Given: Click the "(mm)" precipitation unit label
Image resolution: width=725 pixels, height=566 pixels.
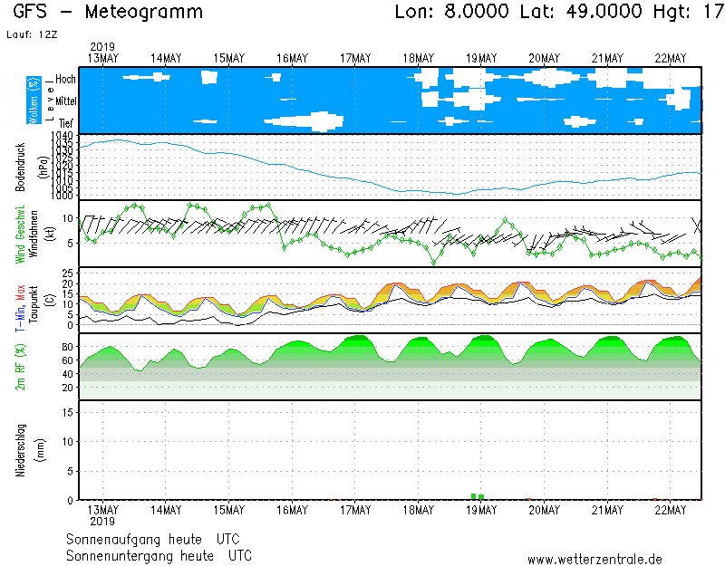Looking at the screenshot, I should point(41,451).
